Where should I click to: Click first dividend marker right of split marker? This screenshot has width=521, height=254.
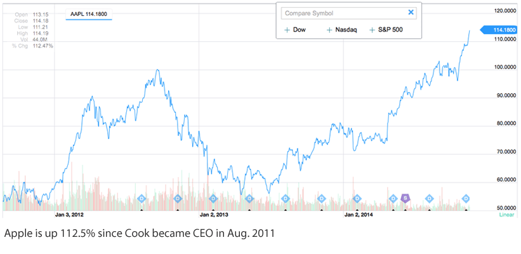point(429,198)
